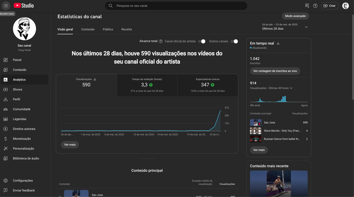Click green up arrow for Tempo de exibição
This screenshot has width=354, height=197.
tap(151, 85)
